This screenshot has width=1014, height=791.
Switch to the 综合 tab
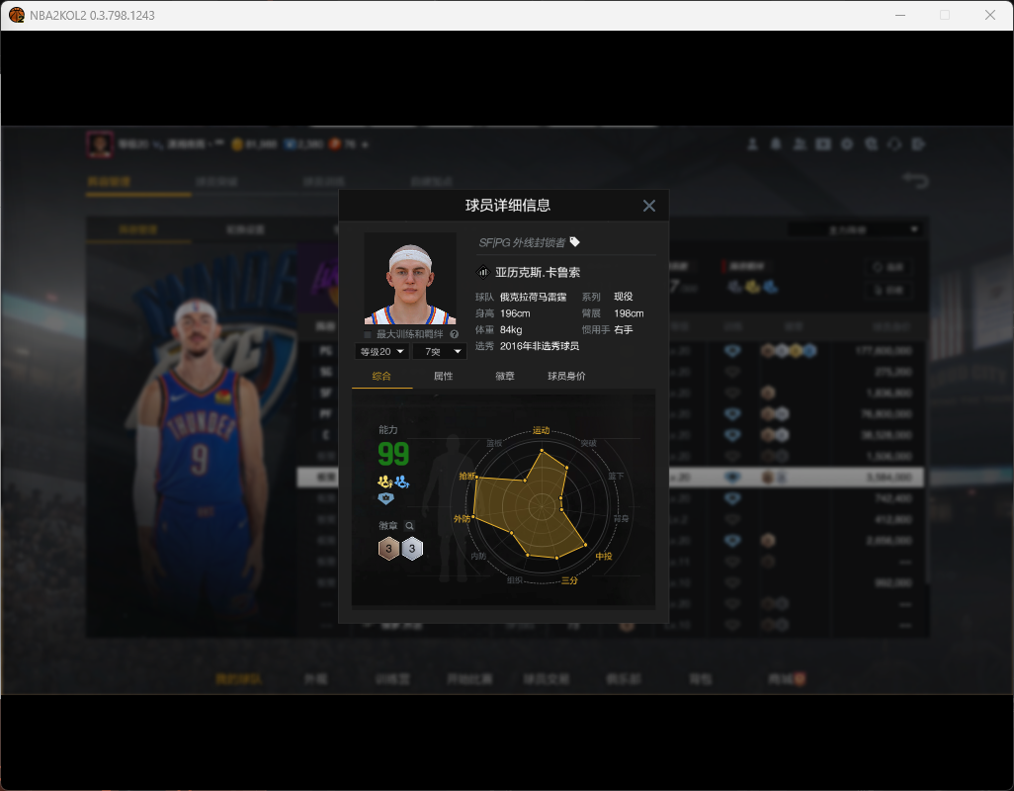point(381,376)
